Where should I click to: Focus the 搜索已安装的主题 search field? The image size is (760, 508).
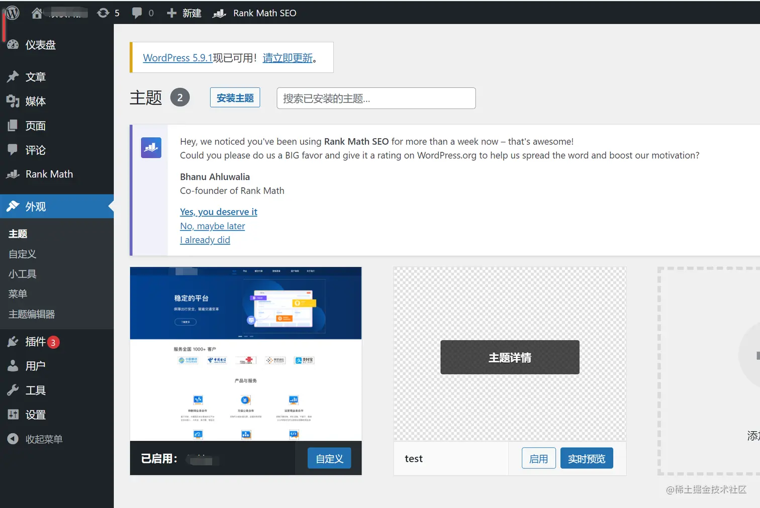(x=376, y=98)
